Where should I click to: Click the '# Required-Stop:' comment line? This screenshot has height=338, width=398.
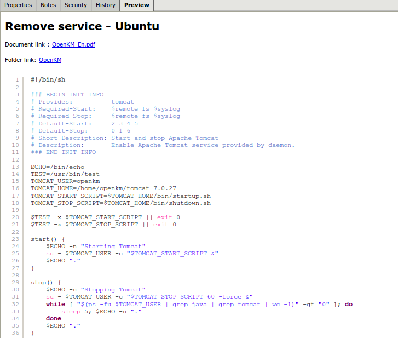point(105,116)
